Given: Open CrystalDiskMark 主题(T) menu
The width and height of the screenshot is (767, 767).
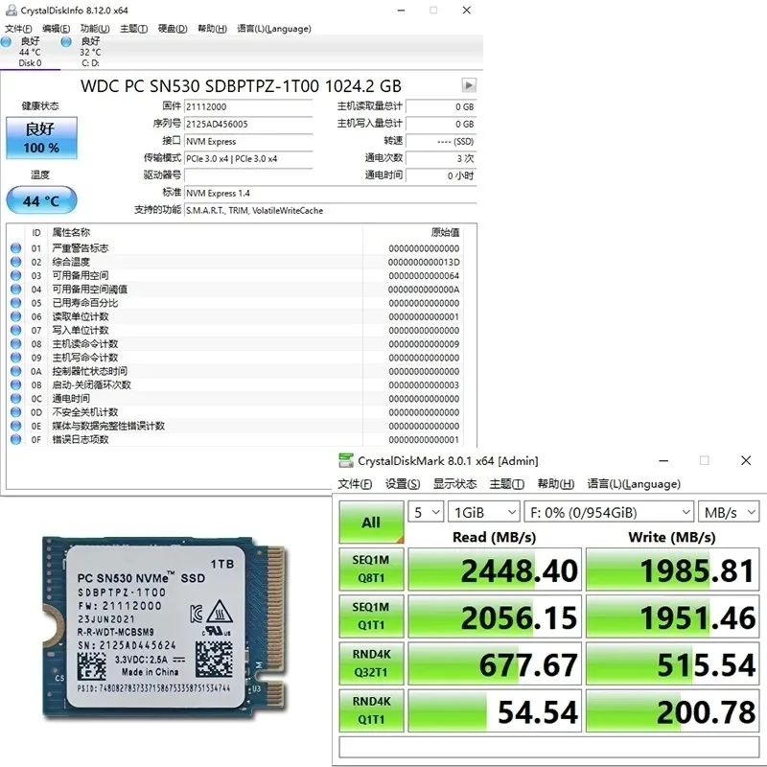Looking at the screenshot, I should tap(507, 484).
